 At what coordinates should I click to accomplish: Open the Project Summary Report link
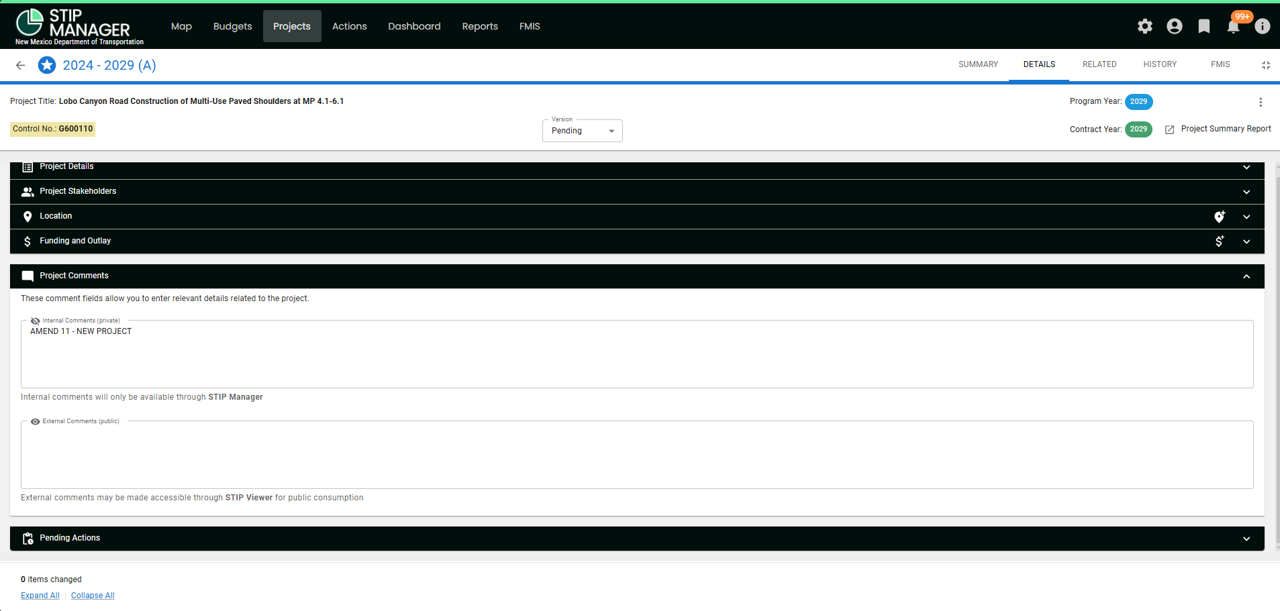[1226, 129]
